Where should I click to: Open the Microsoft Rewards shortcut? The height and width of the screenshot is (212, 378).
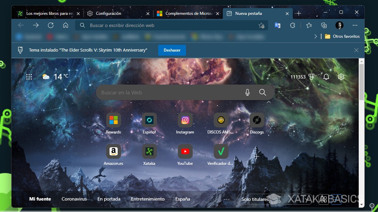pos(113,120)
